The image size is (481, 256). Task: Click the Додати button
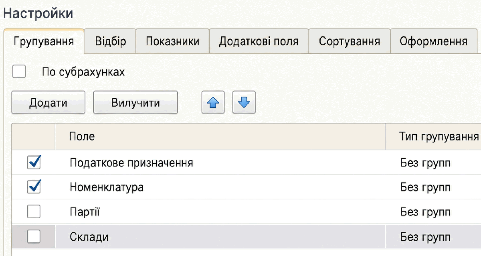(48, 103)
